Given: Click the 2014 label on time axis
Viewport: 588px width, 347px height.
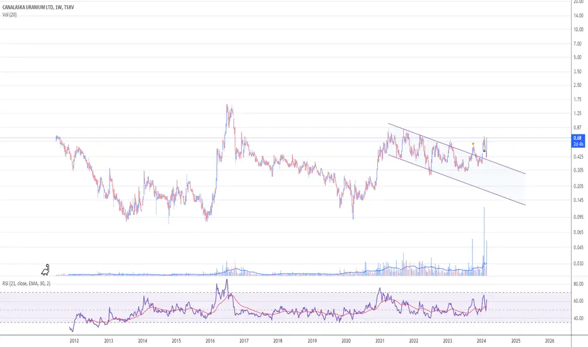Looking at the screenshot, I should (143, 341).
